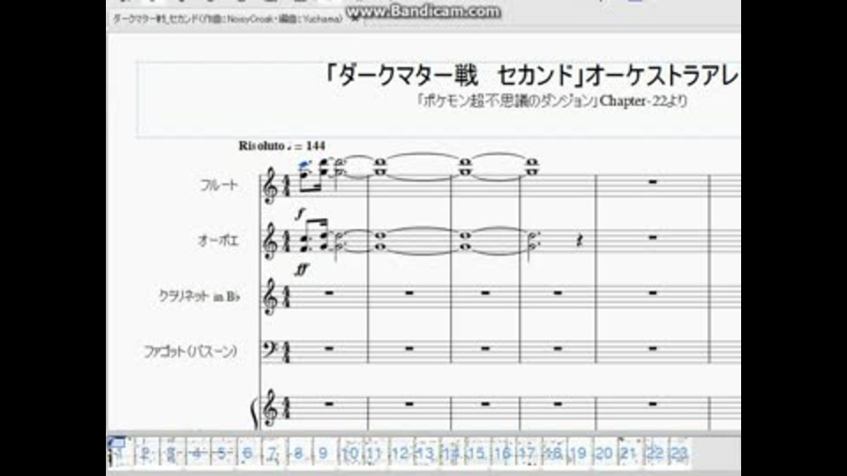847x476 pixels.
Task: Select the oboe quarter rest in measure four
Action: pos(580,241)
